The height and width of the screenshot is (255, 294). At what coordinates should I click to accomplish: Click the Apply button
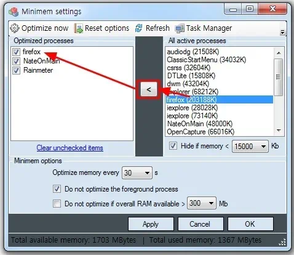(151, 224)
